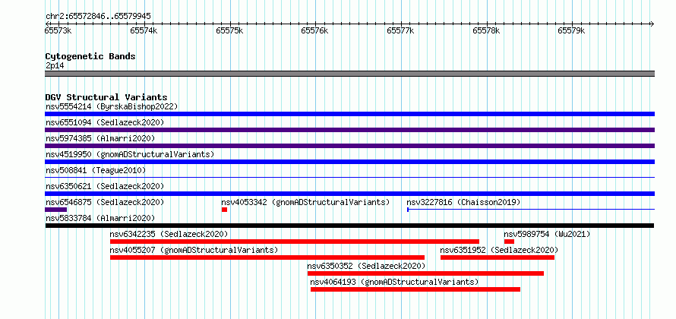The height and width of the screenshot is (319, 676).
Task: Click the nsv5554214 (ByrskaBishop2022) label
Action: (112, 106)
